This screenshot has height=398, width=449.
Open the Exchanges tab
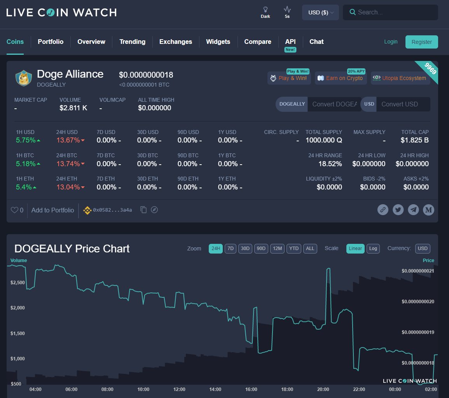coord(176,42)
